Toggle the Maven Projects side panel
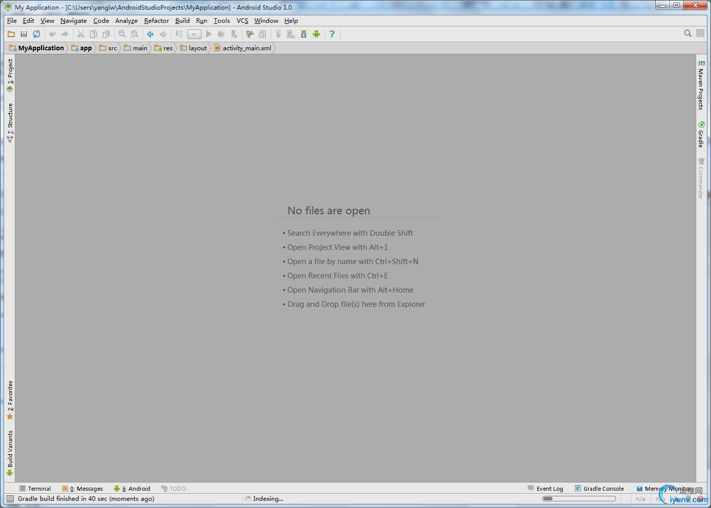711x508 pixels. click(701, 85)
